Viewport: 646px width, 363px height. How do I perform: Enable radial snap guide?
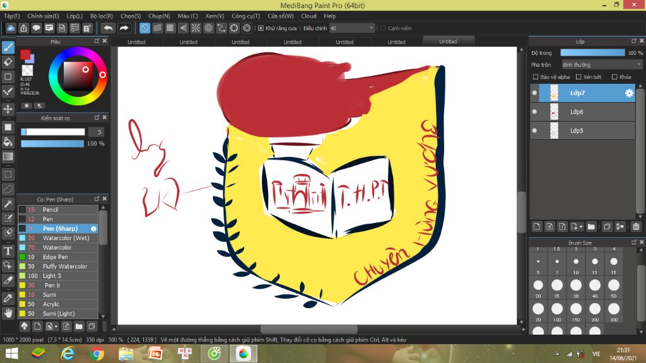196,28
